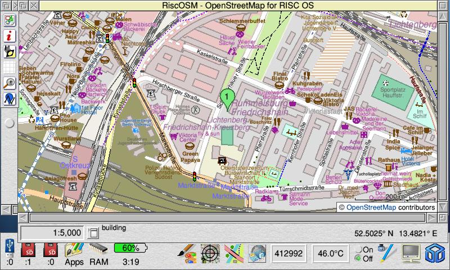
Task: Open the scale popup menu button
Action: pos(93,232)
